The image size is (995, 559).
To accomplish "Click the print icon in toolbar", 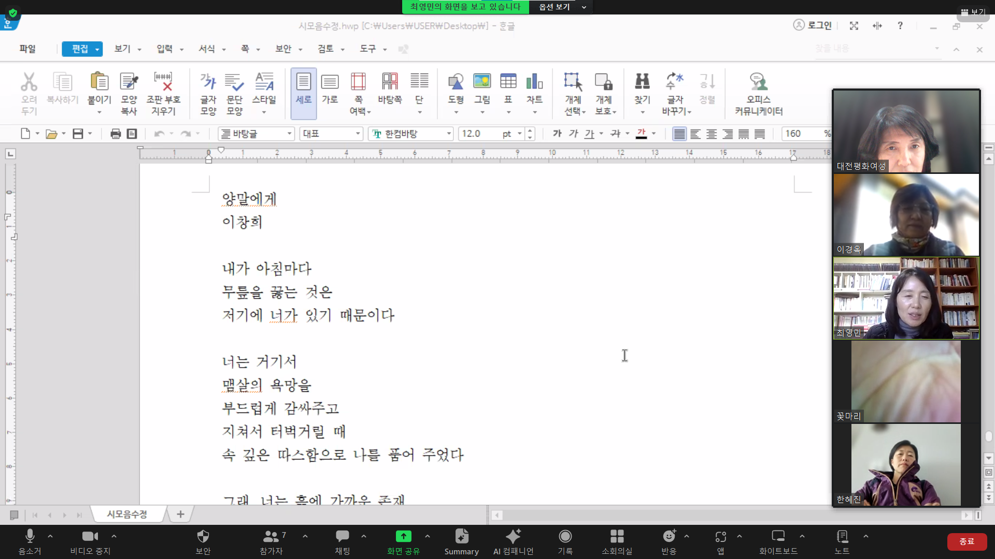I will 116,134.
